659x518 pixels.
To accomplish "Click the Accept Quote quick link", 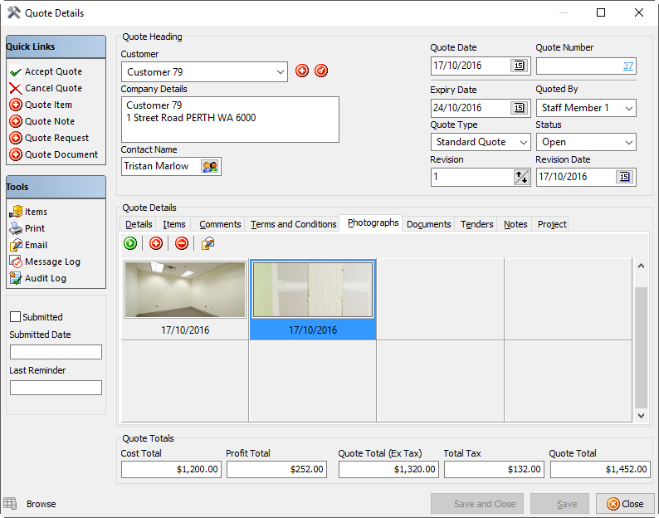I will 53,72.
